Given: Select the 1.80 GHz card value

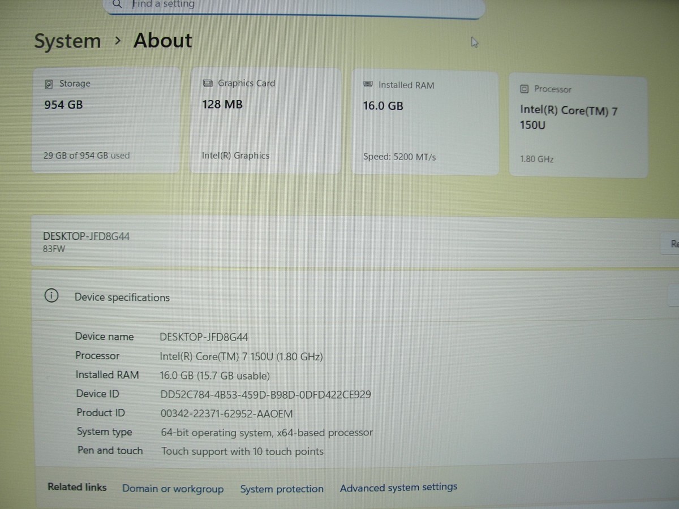Looking at the screenshot, I should click(x=537, y=159).
